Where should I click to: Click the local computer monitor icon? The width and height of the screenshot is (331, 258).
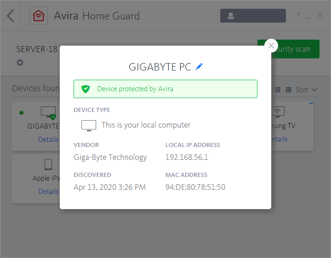coord(89,125)
